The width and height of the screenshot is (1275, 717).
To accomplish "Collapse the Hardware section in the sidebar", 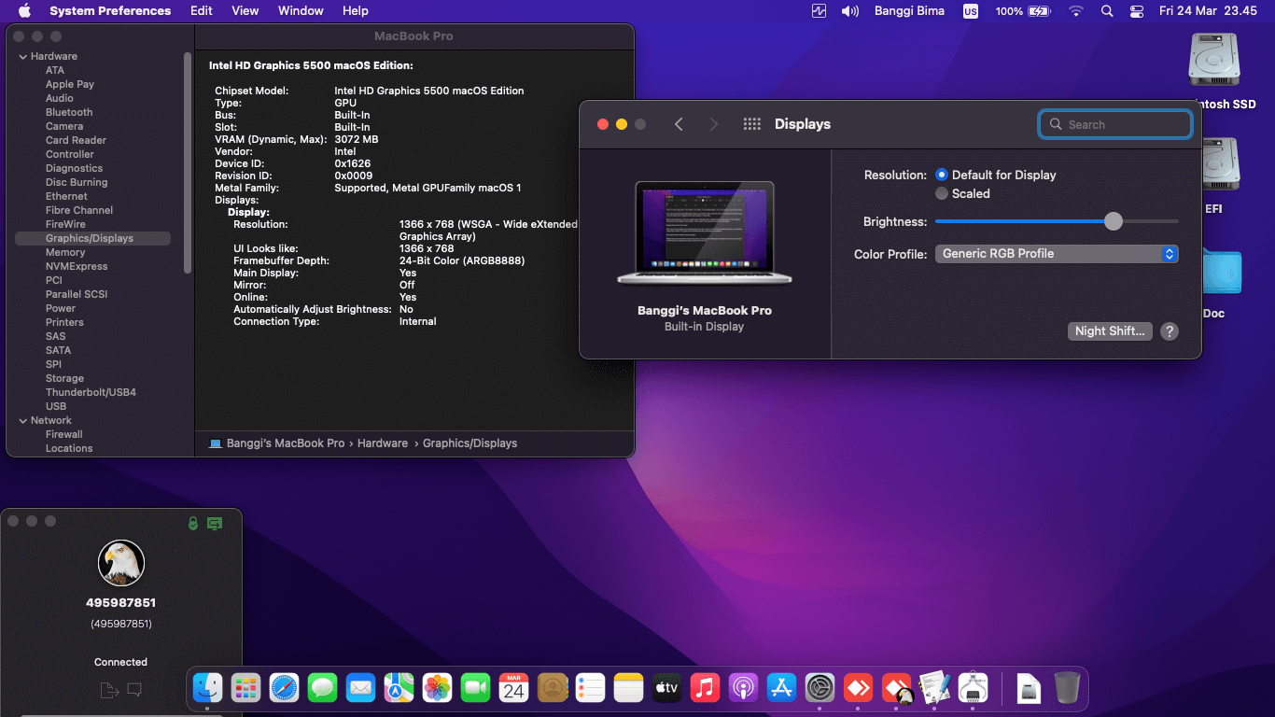I will [x=21, y=56].
